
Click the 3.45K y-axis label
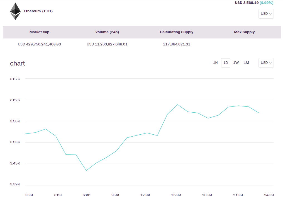click(15, 163)
